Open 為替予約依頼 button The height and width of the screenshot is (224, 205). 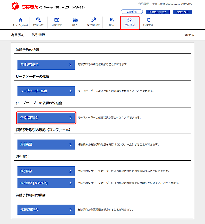[x=46, y=65]
